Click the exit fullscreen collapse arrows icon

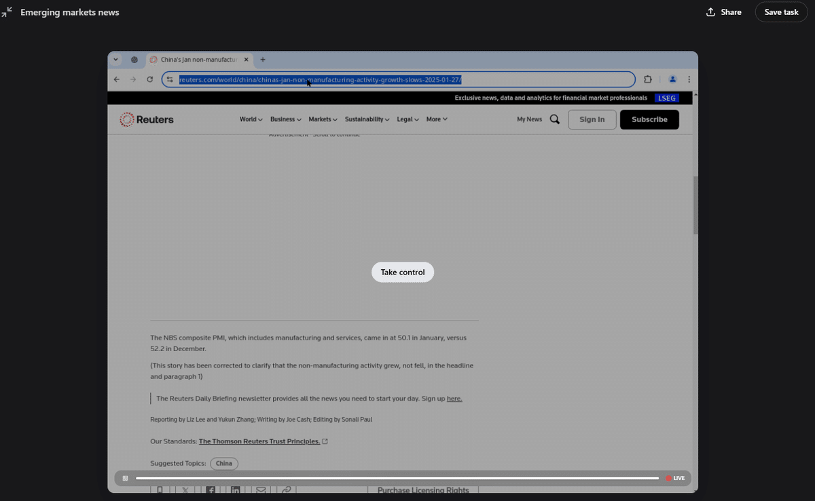(x=7, y=12)
